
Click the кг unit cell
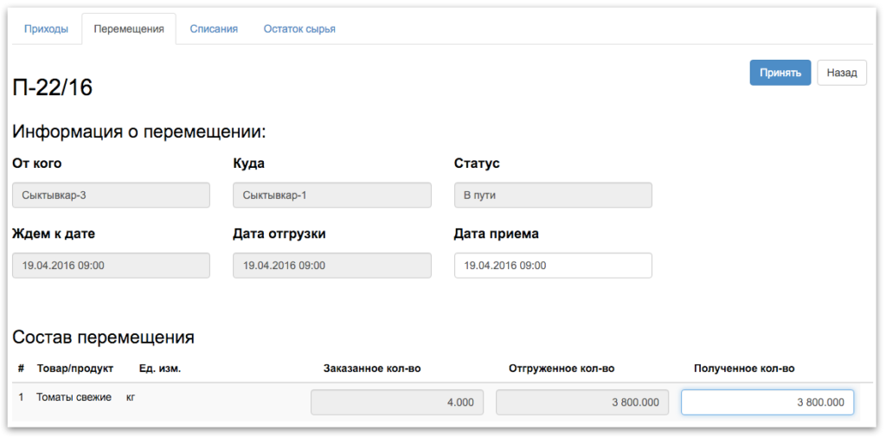point(131,397)
